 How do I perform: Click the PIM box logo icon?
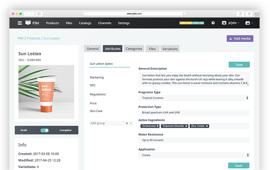tap(28, 23)
